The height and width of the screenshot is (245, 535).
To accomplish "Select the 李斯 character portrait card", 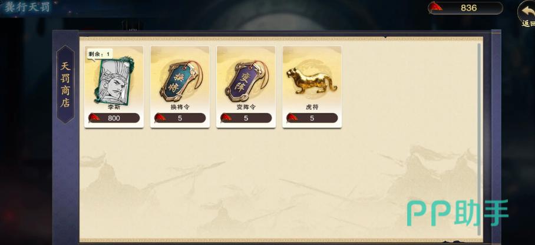I will click(114, 81).
